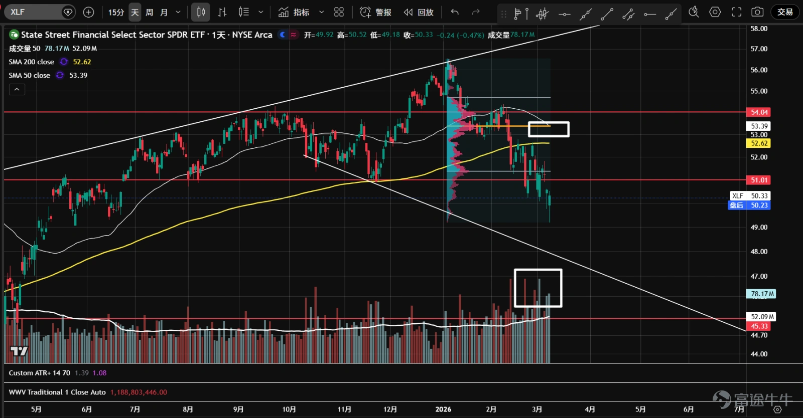
Task: Click the 78.17M volume label
Action: [761, 294]
